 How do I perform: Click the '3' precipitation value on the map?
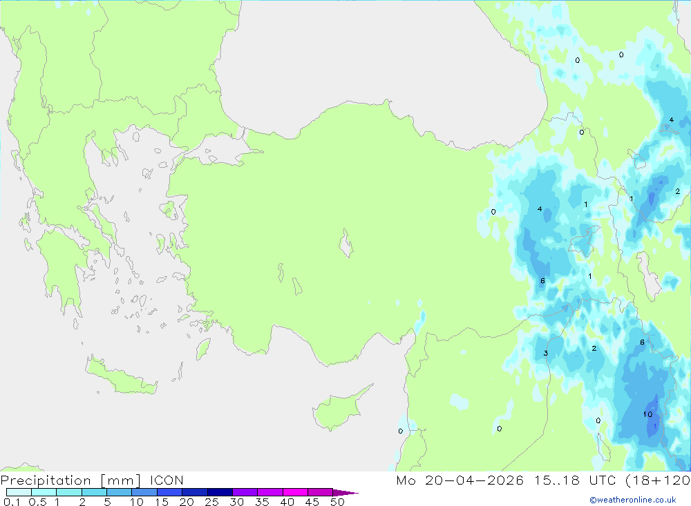click(546, 353)
